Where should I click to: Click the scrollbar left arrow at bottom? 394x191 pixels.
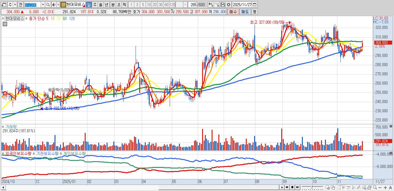coord(3,187)
